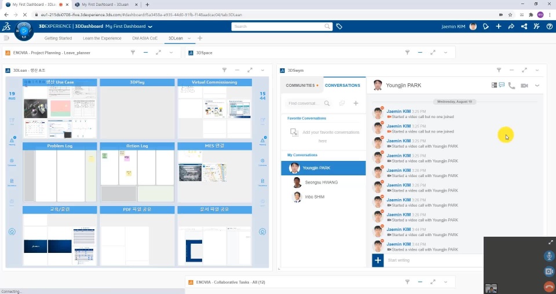This screenshot has width=556, height=294.
Task: Open the chat bubble icon in conversation header
Action: pyautogui.click(x=502, y=85)
